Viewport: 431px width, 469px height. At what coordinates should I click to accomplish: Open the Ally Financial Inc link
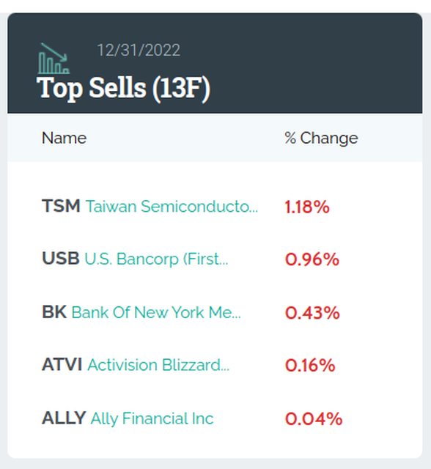pos(152,418)
